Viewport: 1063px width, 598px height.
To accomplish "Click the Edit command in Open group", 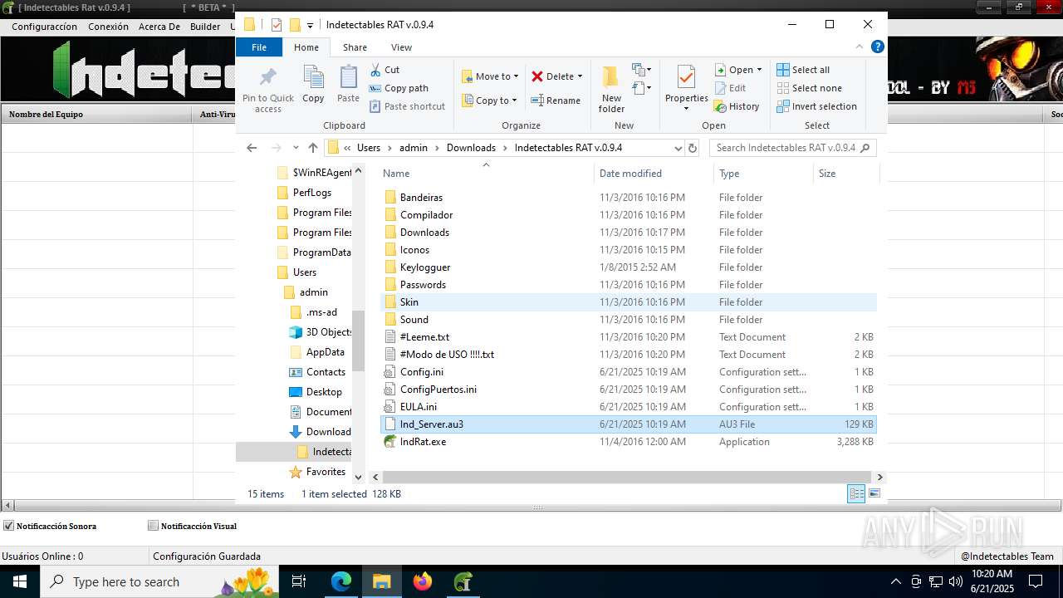I will [x=730, y=88].
